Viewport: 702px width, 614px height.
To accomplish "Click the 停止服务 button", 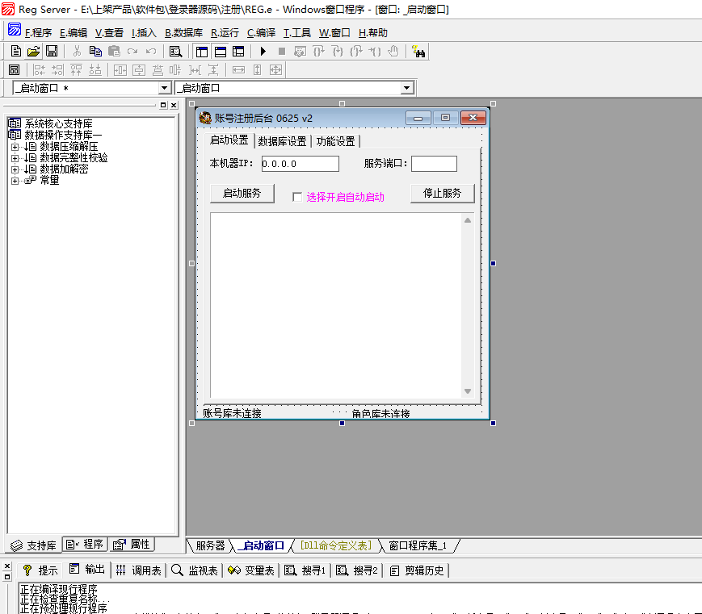I will pyautogui.click(x=442, y=194).
